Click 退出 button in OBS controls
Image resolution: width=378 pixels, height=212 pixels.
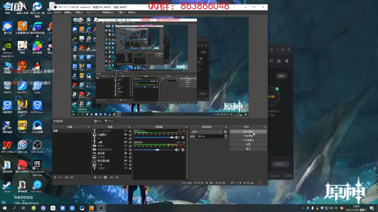(248, 149)
